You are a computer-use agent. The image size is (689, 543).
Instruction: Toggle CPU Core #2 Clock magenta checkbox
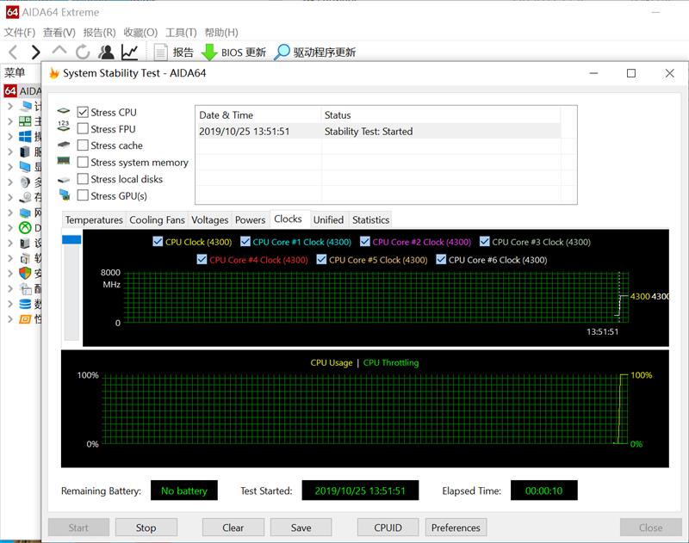pyautogui.click(x=364, y=242)
